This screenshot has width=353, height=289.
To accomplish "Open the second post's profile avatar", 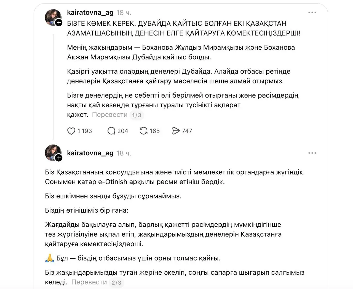I will pyautogui.click(x=53, y=152).
